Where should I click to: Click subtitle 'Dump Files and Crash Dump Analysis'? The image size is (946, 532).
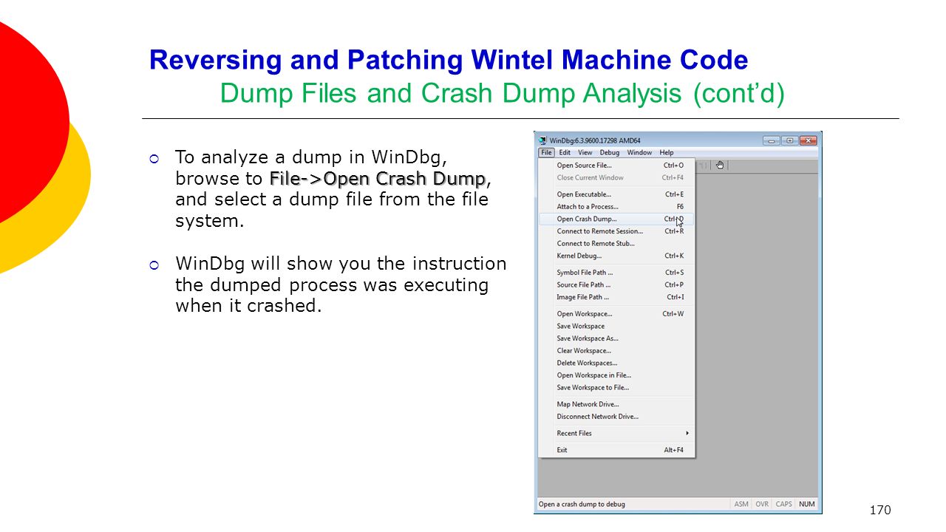452,94
